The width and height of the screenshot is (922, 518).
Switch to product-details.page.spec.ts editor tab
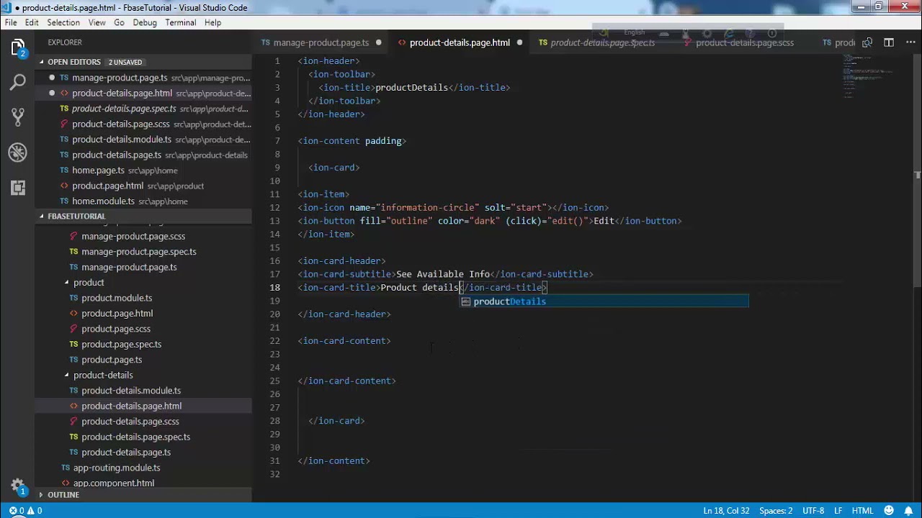click(602, 42)
